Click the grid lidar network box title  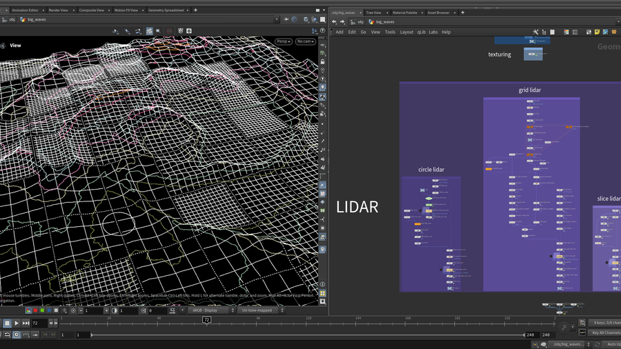point(531,90)
